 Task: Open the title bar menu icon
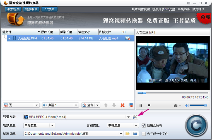[x=189, y=3]
